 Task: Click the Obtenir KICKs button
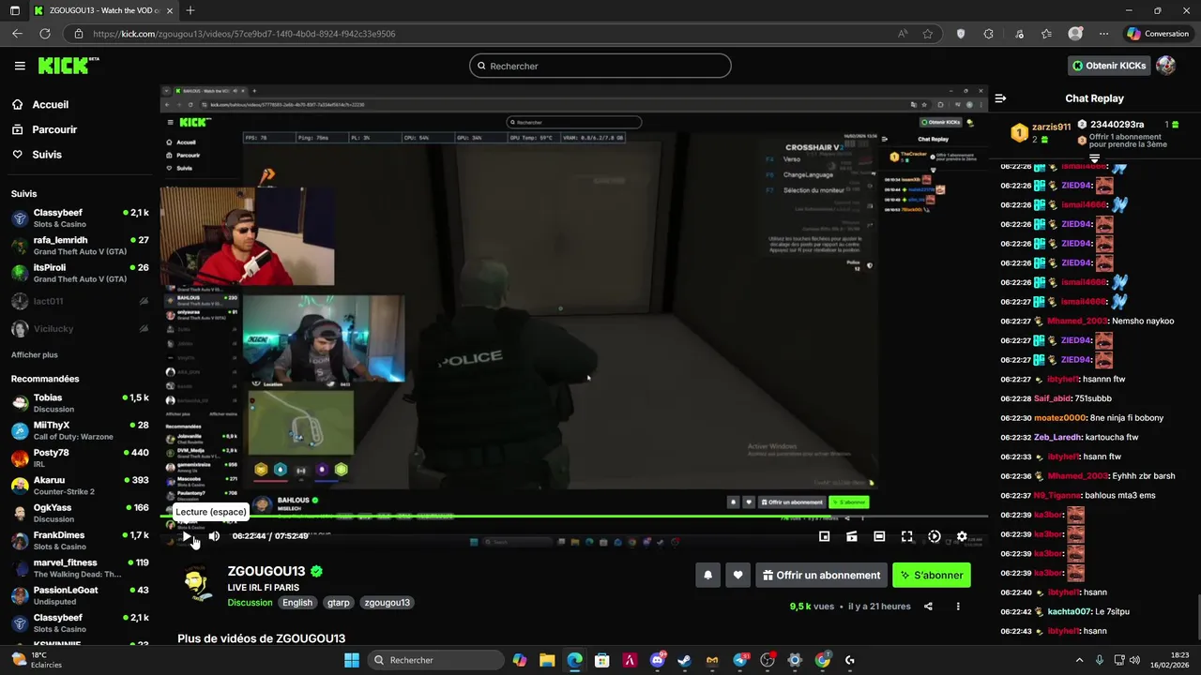click(x=1109, y=66)
